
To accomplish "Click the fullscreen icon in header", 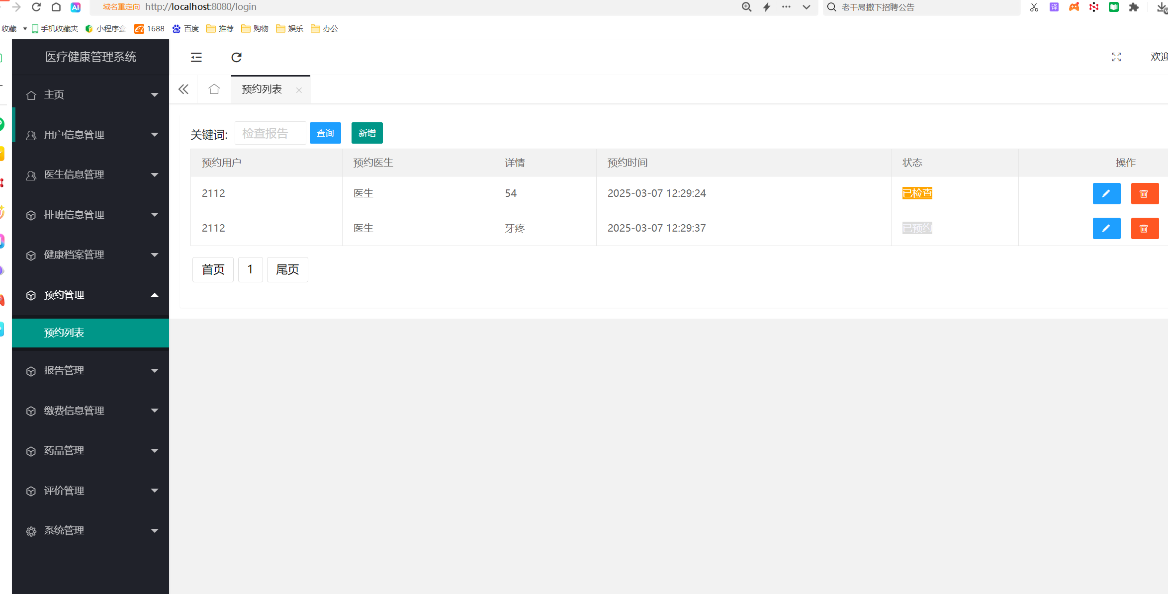I will 1116,57.
